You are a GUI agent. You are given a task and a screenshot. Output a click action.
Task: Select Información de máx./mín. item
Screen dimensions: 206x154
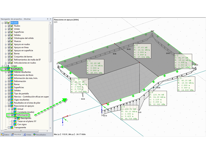(x=26, y=78)
